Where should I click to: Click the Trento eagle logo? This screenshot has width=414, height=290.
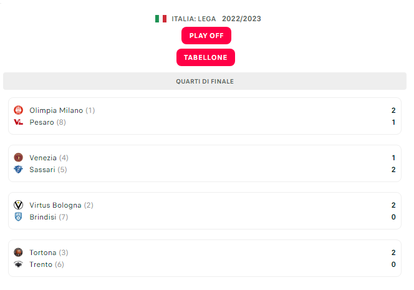18,264
